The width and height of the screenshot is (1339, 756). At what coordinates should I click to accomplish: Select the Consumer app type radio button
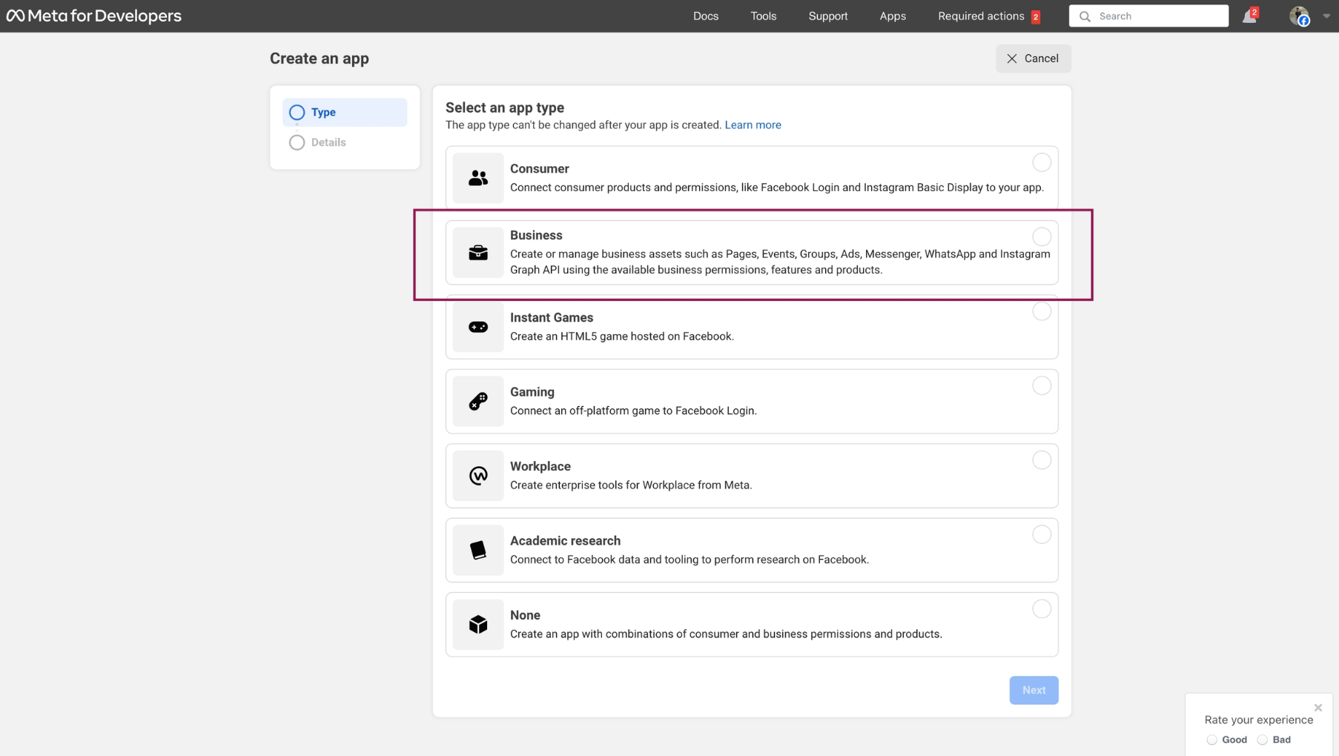[x=1041, y=162]
